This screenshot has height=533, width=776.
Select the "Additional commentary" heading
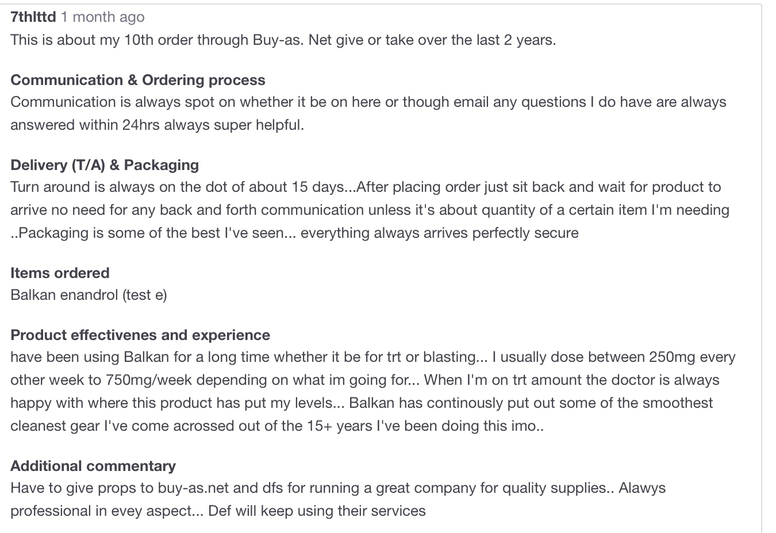pos(93,466)
